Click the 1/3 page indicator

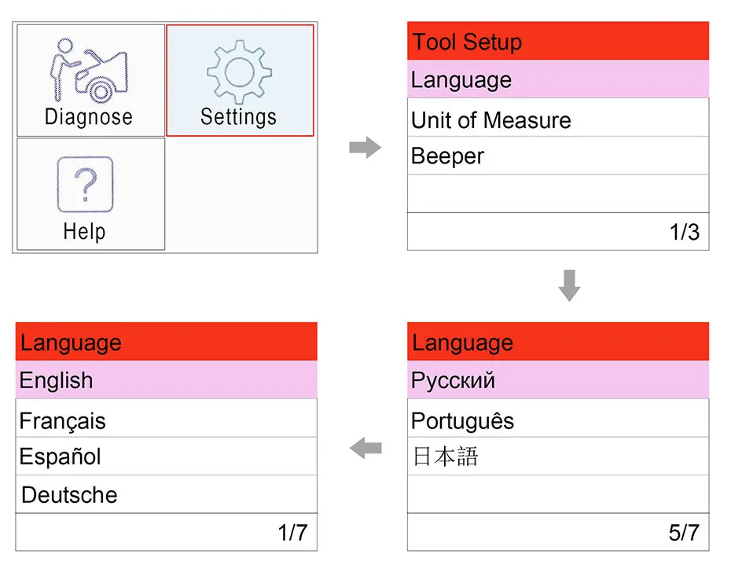[684, 233]
